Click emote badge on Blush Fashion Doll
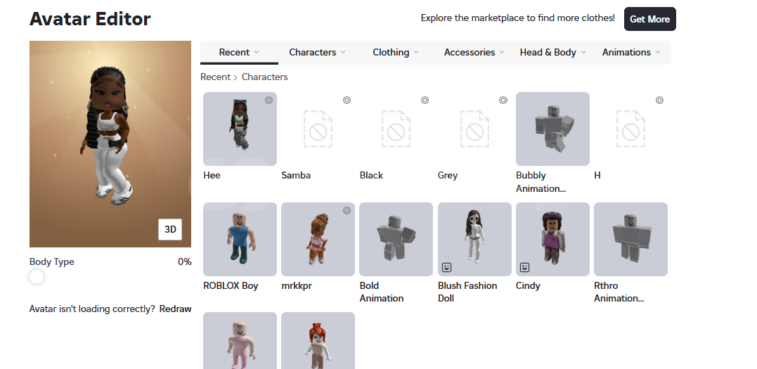The height and width of the screenshot is (369, 757). pos(446,267)
